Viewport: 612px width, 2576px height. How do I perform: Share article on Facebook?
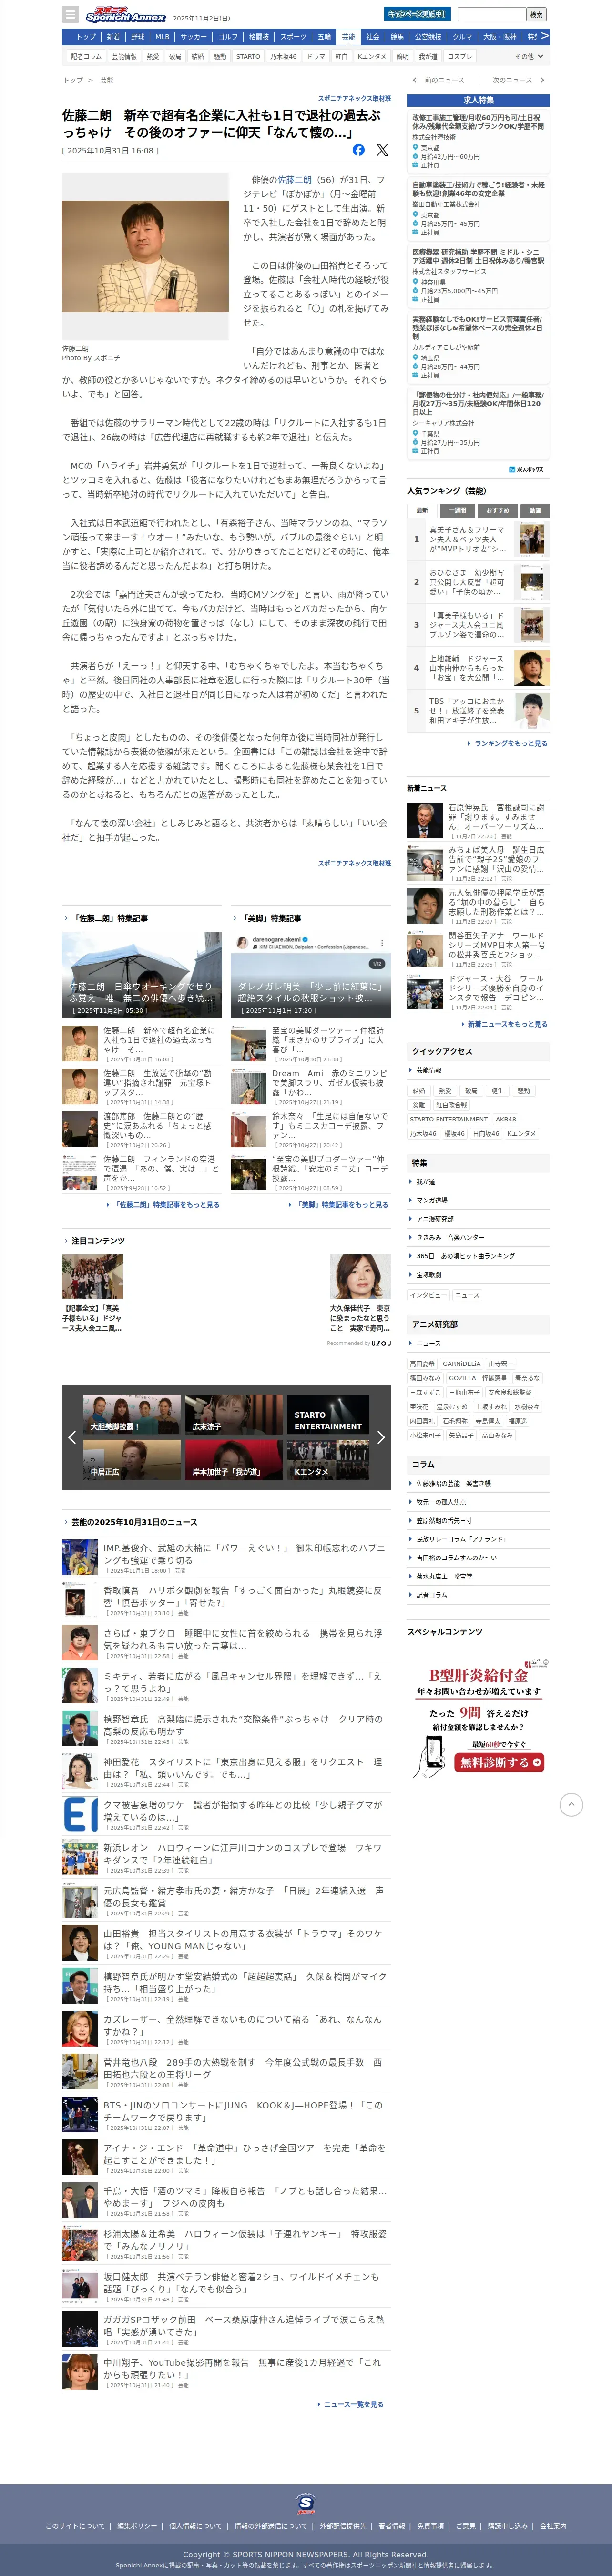tap(358, 150)
